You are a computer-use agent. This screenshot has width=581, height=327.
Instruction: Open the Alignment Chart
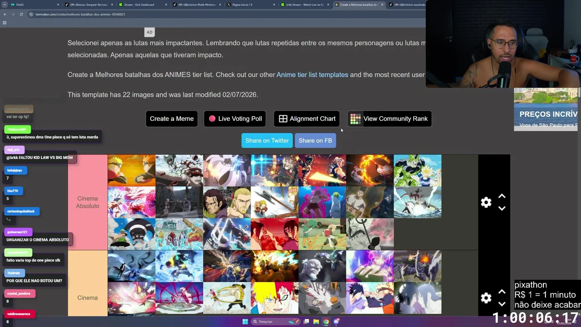click(307, 119)
